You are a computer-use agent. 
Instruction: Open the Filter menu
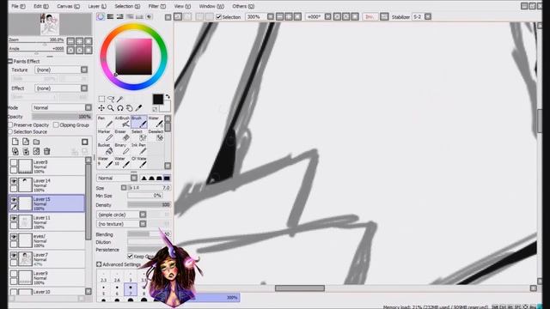click(156, 6)
